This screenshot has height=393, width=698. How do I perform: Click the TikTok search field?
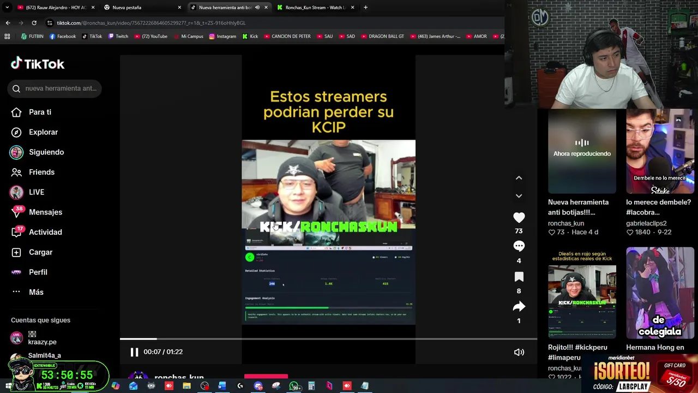(55, 88)
